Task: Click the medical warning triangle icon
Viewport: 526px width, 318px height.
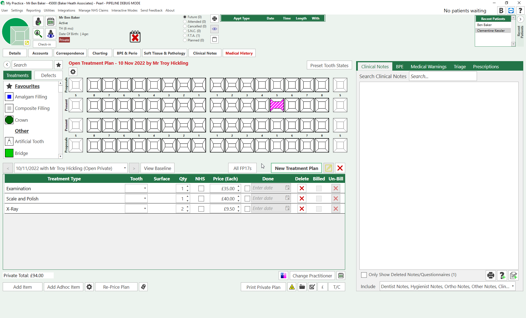Action: click(x=292, y=287)
